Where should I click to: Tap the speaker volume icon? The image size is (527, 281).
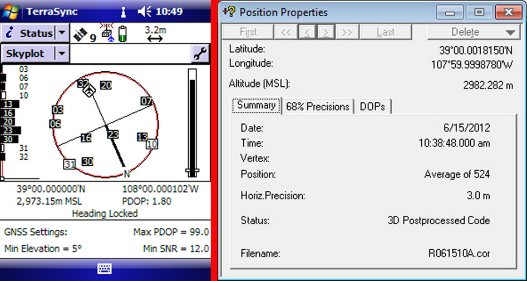[145, 12]
